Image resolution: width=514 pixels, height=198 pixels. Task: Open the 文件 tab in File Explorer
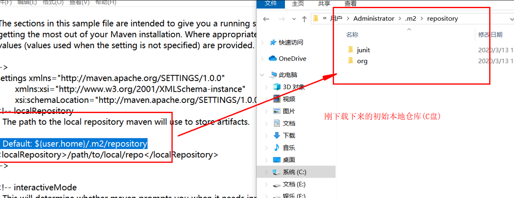271,3
